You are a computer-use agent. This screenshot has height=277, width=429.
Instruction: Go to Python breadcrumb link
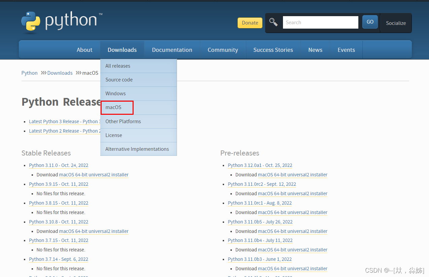[x=30, y=73]
